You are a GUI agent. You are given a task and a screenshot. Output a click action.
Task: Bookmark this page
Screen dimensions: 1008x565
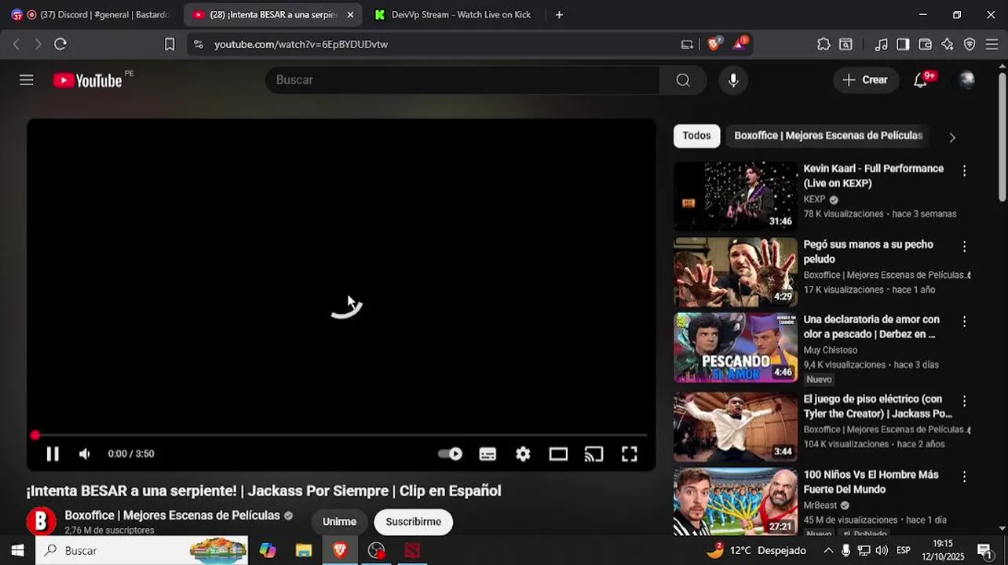(x=170, y=44)
